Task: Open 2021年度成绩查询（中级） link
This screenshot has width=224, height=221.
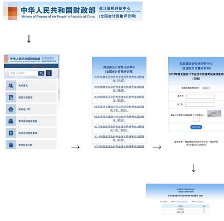Action: (x=119, y=79)
